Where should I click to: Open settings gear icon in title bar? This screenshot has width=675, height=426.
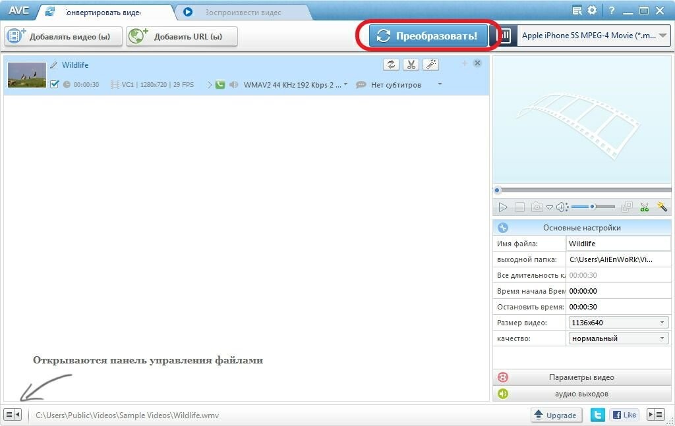[x=592, y=11]
